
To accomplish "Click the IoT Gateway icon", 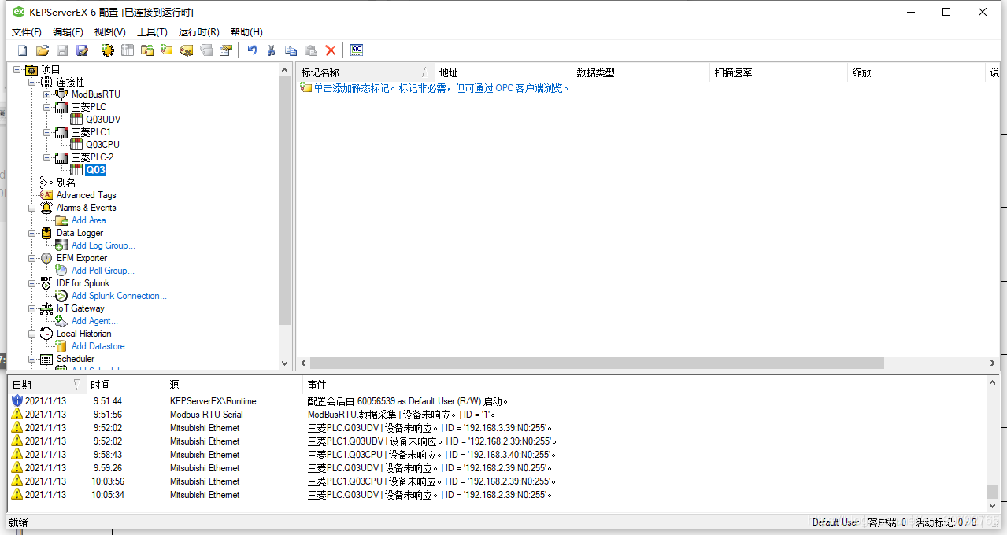I will click(46, 308).
